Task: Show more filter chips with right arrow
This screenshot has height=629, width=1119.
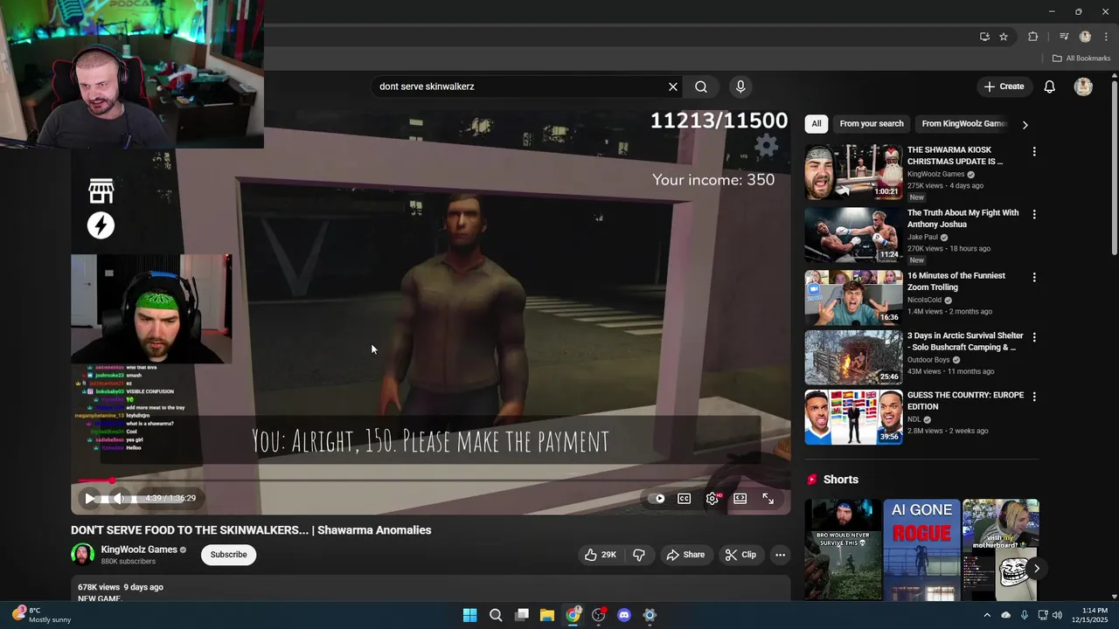Action: [x=1025, y=125]
